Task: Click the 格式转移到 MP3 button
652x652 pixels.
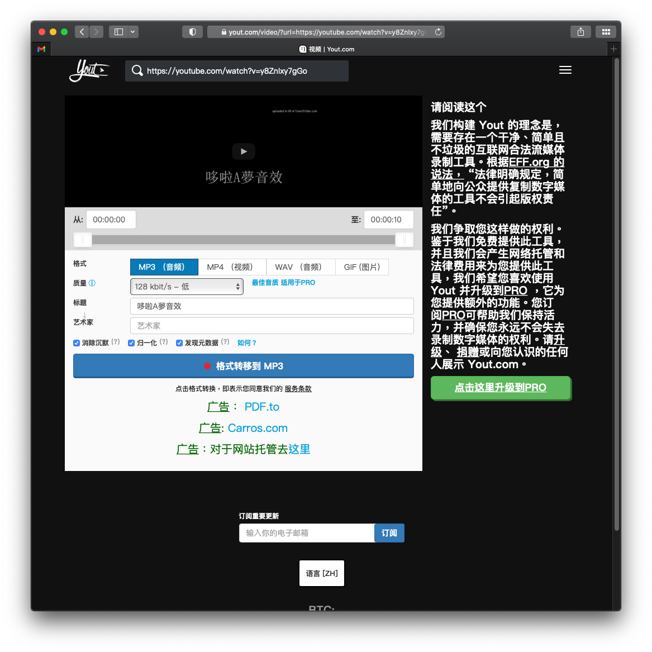Action: (244, 366)
